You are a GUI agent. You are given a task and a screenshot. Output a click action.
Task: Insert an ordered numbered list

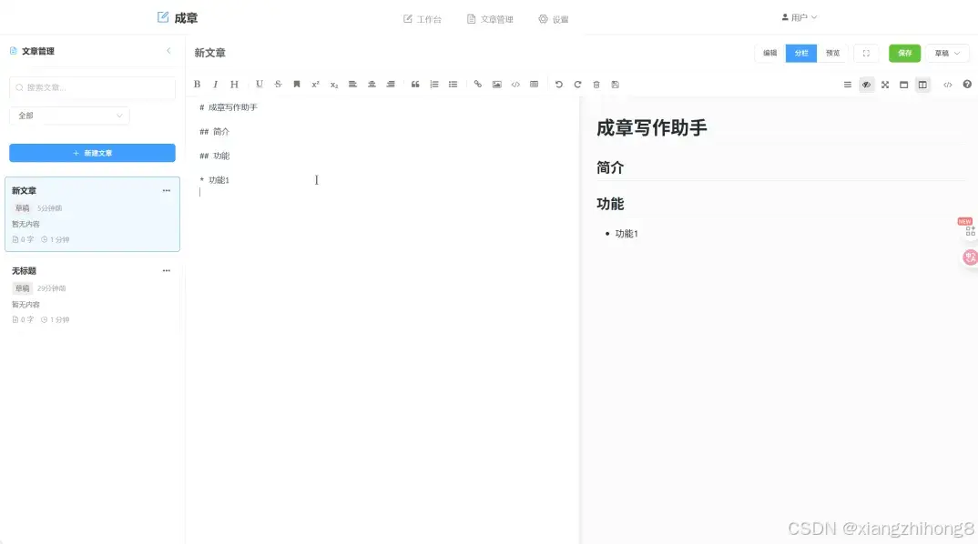(x=434, y=84)
